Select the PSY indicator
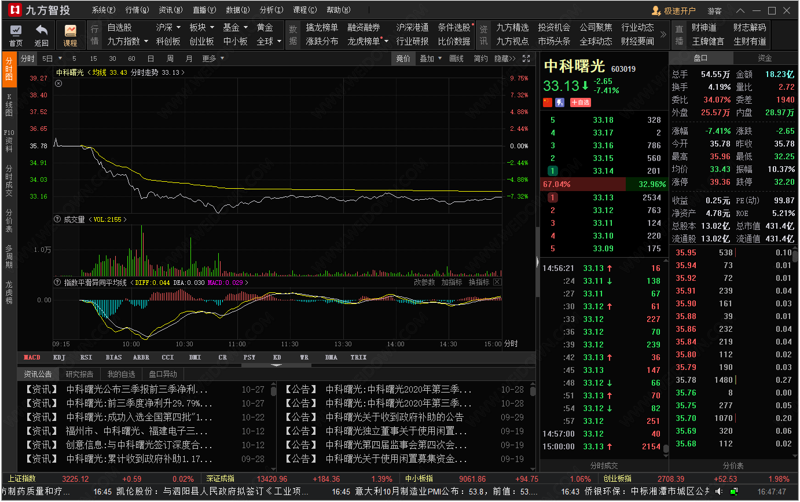 click(x=249, y=357)
